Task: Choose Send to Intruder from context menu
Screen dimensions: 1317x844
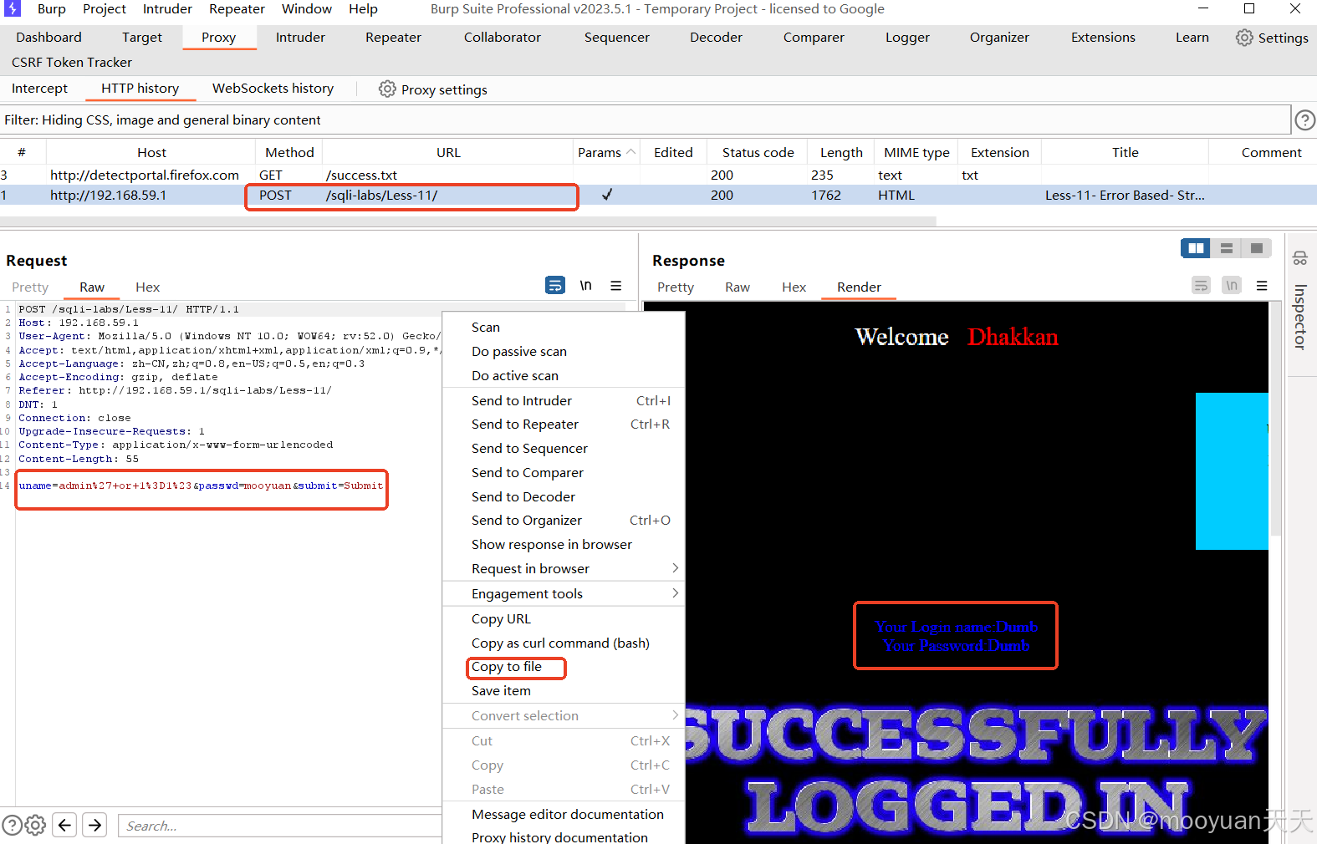Action: (564, 400)
